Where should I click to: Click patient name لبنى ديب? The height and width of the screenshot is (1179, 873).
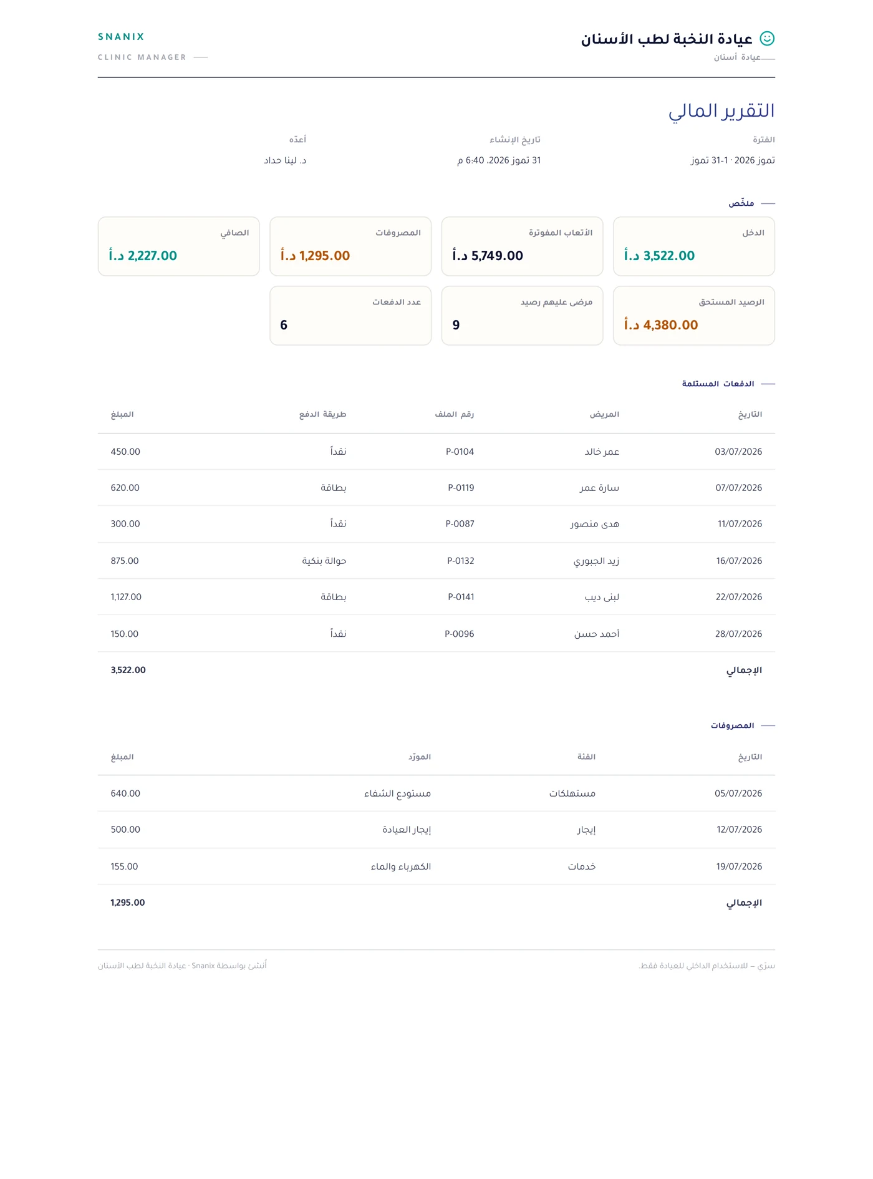pos(602,597)
